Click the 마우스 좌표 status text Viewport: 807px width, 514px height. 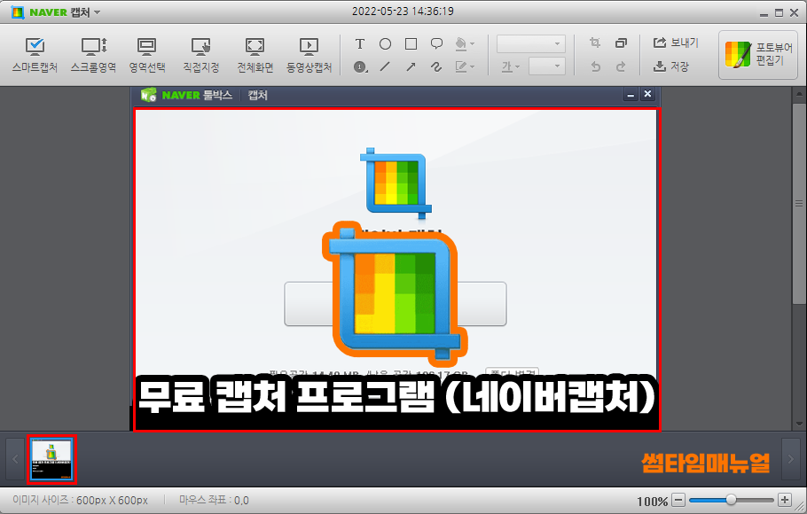pyautogui.click(x=214, y=500)
